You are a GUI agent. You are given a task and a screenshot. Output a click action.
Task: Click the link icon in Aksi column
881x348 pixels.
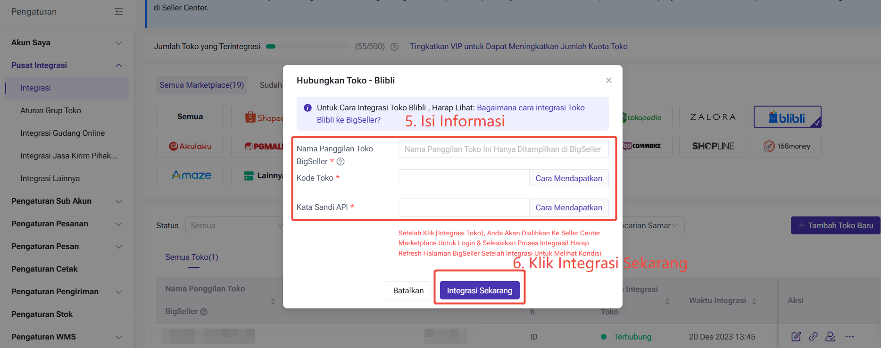[x=813, y=336]
